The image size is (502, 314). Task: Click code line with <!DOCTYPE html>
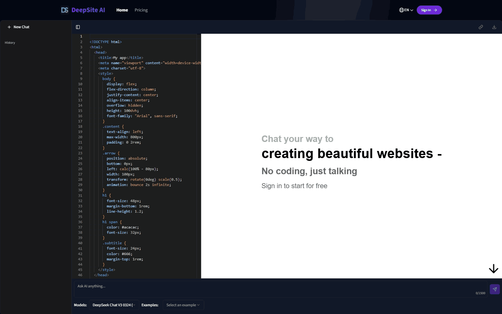tap(106, 42)
